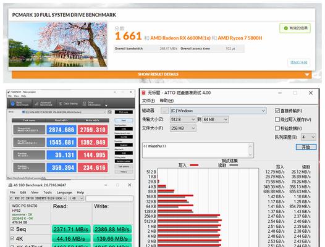Click empty text field in AS SSD toolbar
Image resolution: width=325 pixels, height=247 pixels.
109,198
